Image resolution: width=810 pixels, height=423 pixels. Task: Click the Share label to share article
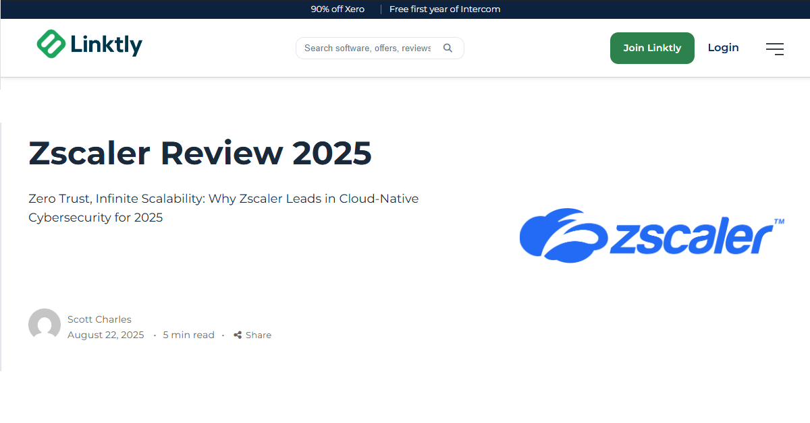point(258,335)
